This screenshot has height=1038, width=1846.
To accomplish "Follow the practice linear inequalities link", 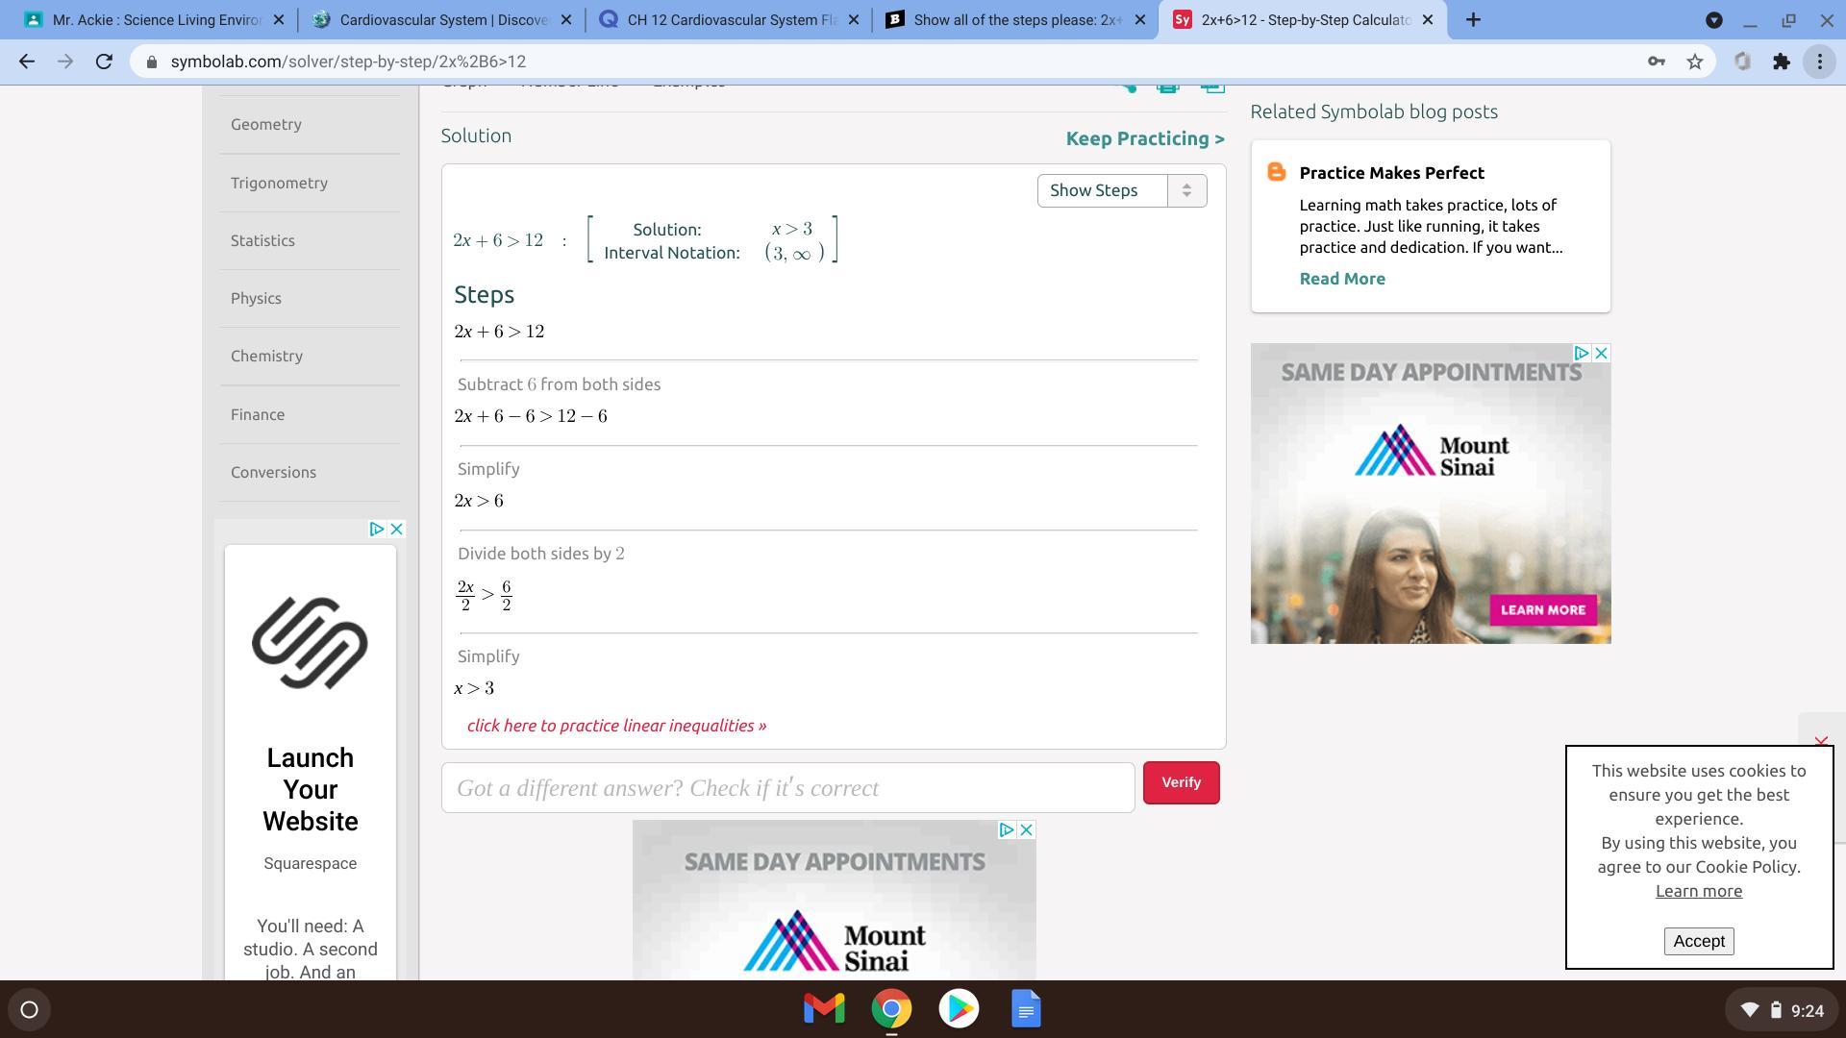I will [616, 726].
